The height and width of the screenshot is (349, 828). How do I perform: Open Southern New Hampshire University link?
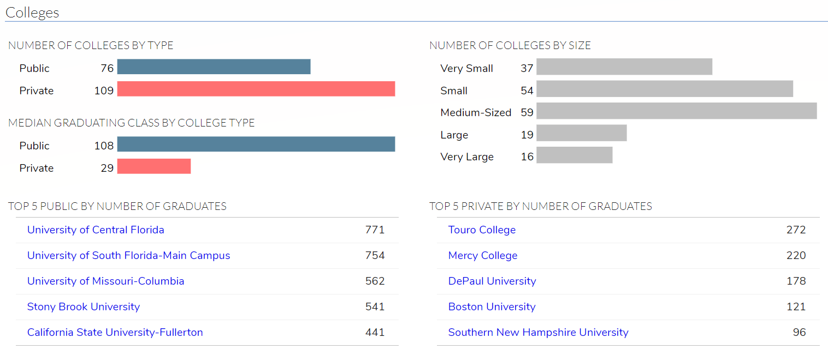pyautogui.click(x=538, y=332)
